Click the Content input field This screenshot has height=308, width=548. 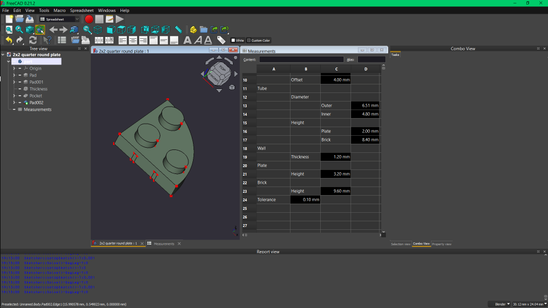301,59
